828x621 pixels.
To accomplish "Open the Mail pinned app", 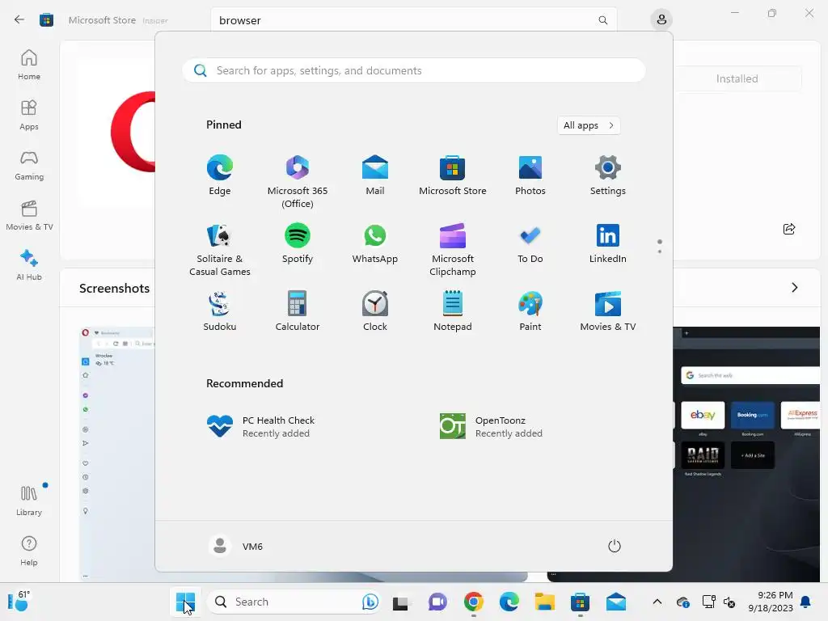I will (375, 175).
